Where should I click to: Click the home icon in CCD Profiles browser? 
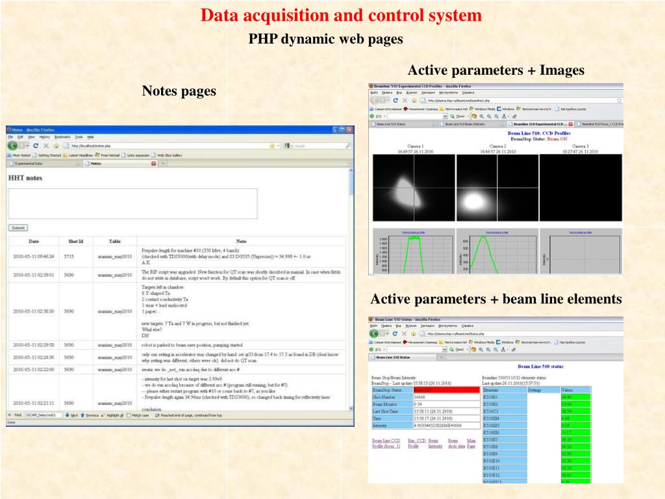[x=414, y=101]
